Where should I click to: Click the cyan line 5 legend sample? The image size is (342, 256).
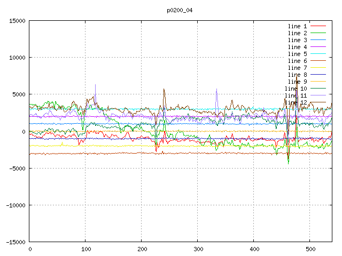coord(318,54)
